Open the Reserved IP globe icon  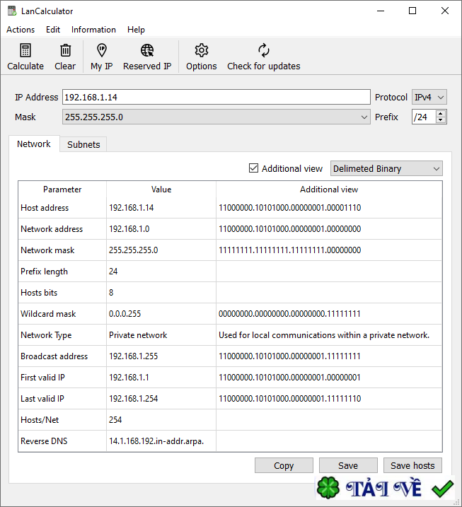point(147,51)
